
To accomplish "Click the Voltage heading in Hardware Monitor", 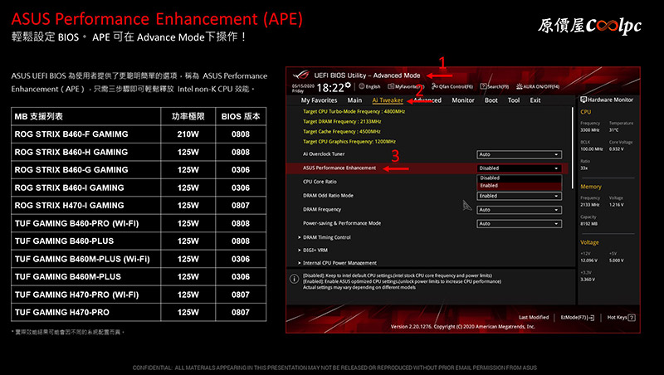I will point(589,242).
